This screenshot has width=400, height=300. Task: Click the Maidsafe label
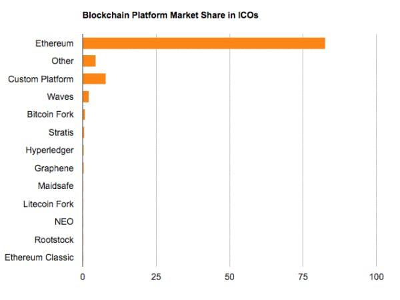tap(55, 186)
